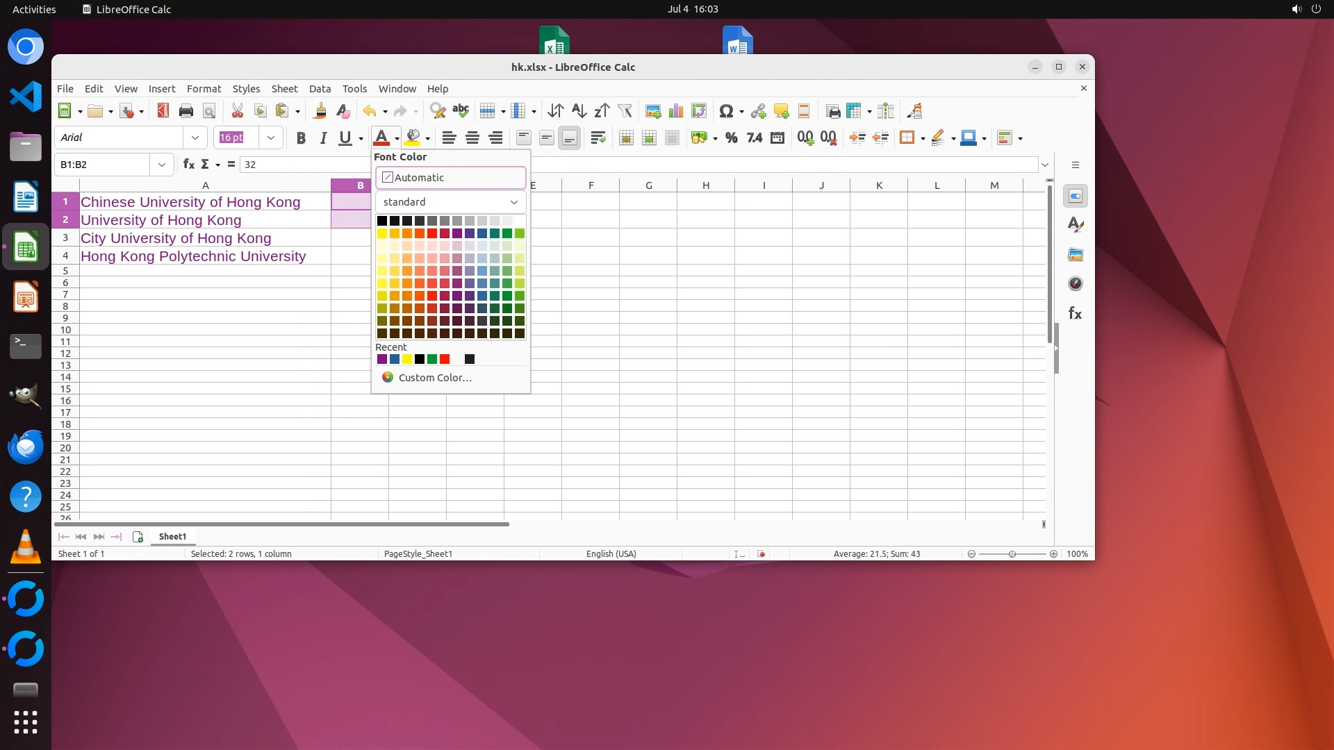Click the Merge and Center Cells icon
The image size is (1334, 750).
625,137
